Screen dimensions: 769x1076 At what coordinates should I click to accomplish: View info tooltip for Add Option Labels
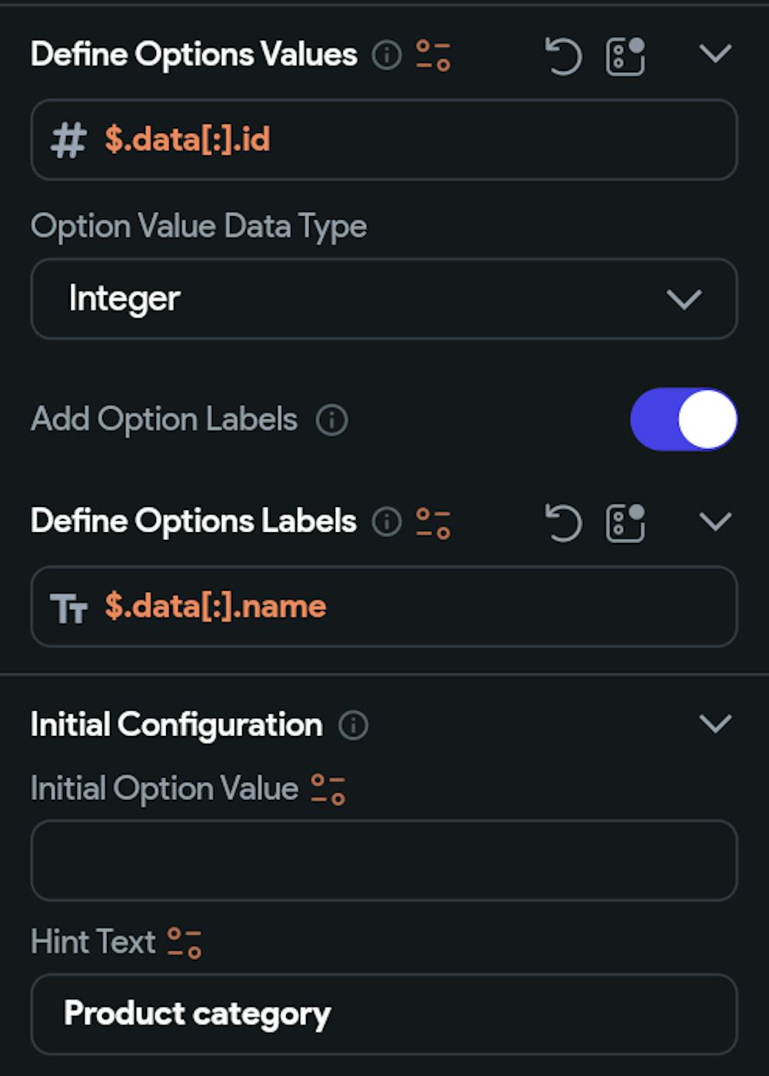coord(331,420)
